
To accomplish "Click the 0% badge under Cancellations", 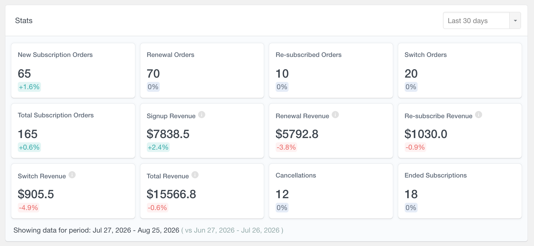I will click(282, 208).
